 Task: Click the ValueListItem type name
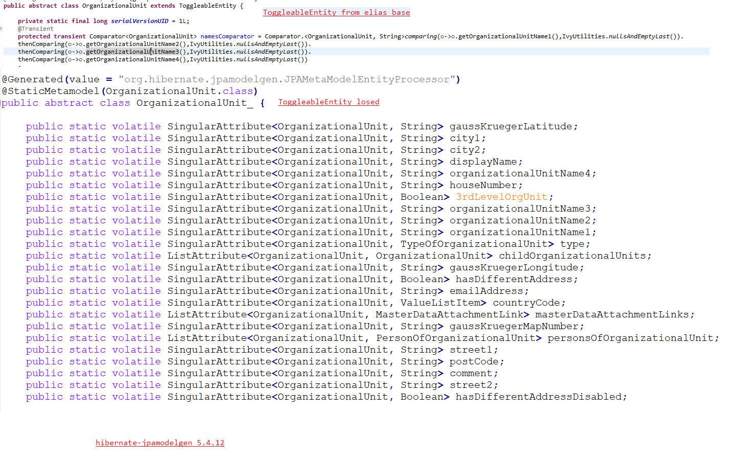440,303
